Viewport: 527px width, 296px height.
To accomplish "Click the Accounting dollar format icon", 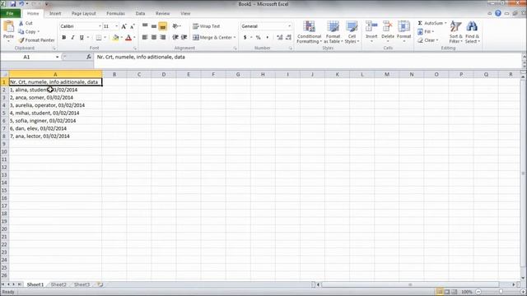I will click(x=245, y=37).
